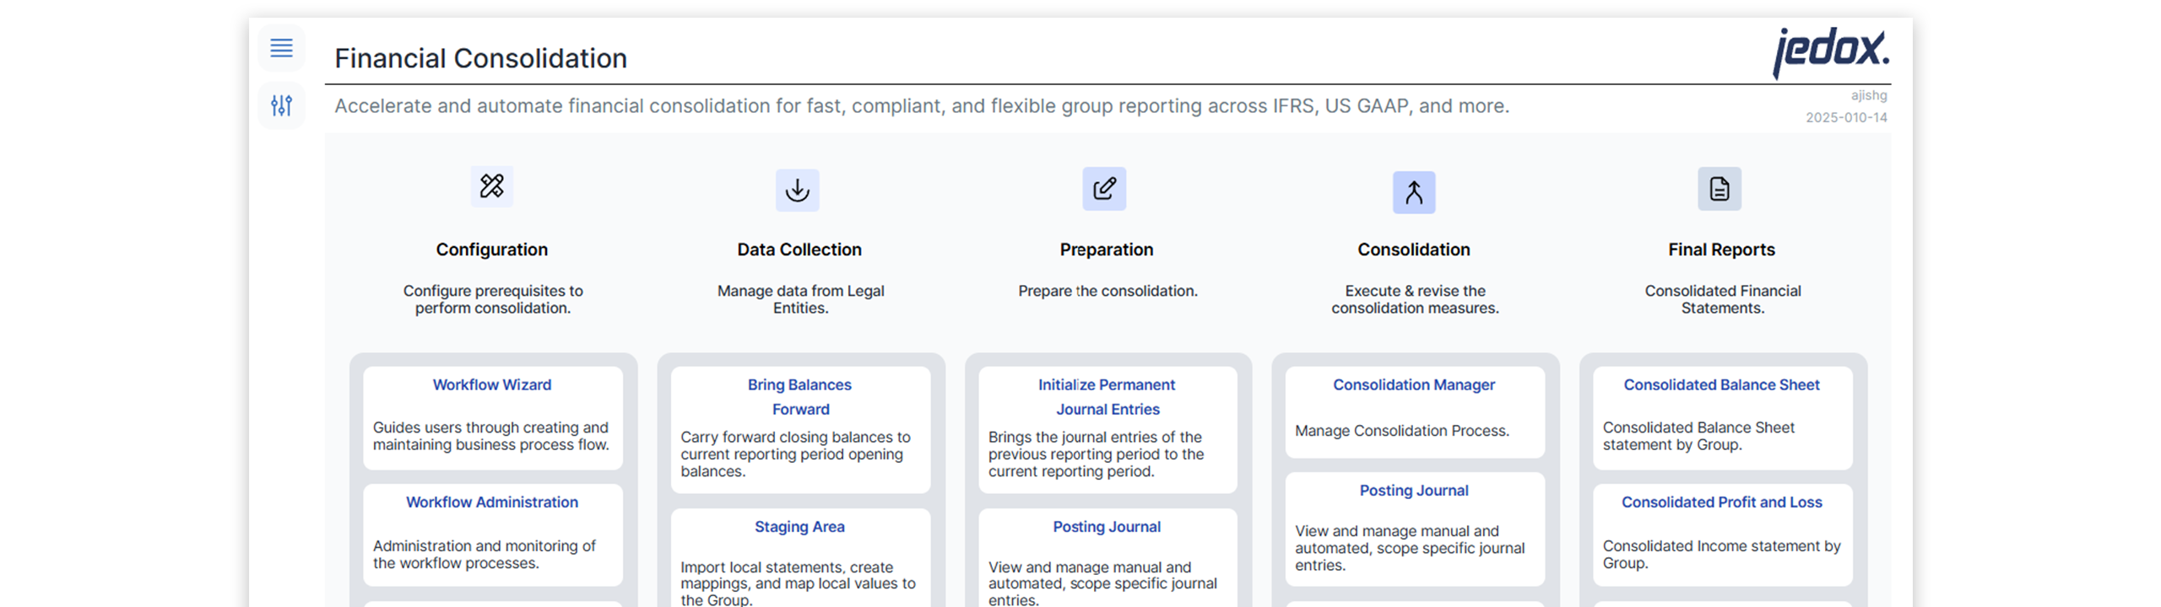Open Bring Balances Forward
Viewport: 2161px width, 607px height.
coord(799,397)
